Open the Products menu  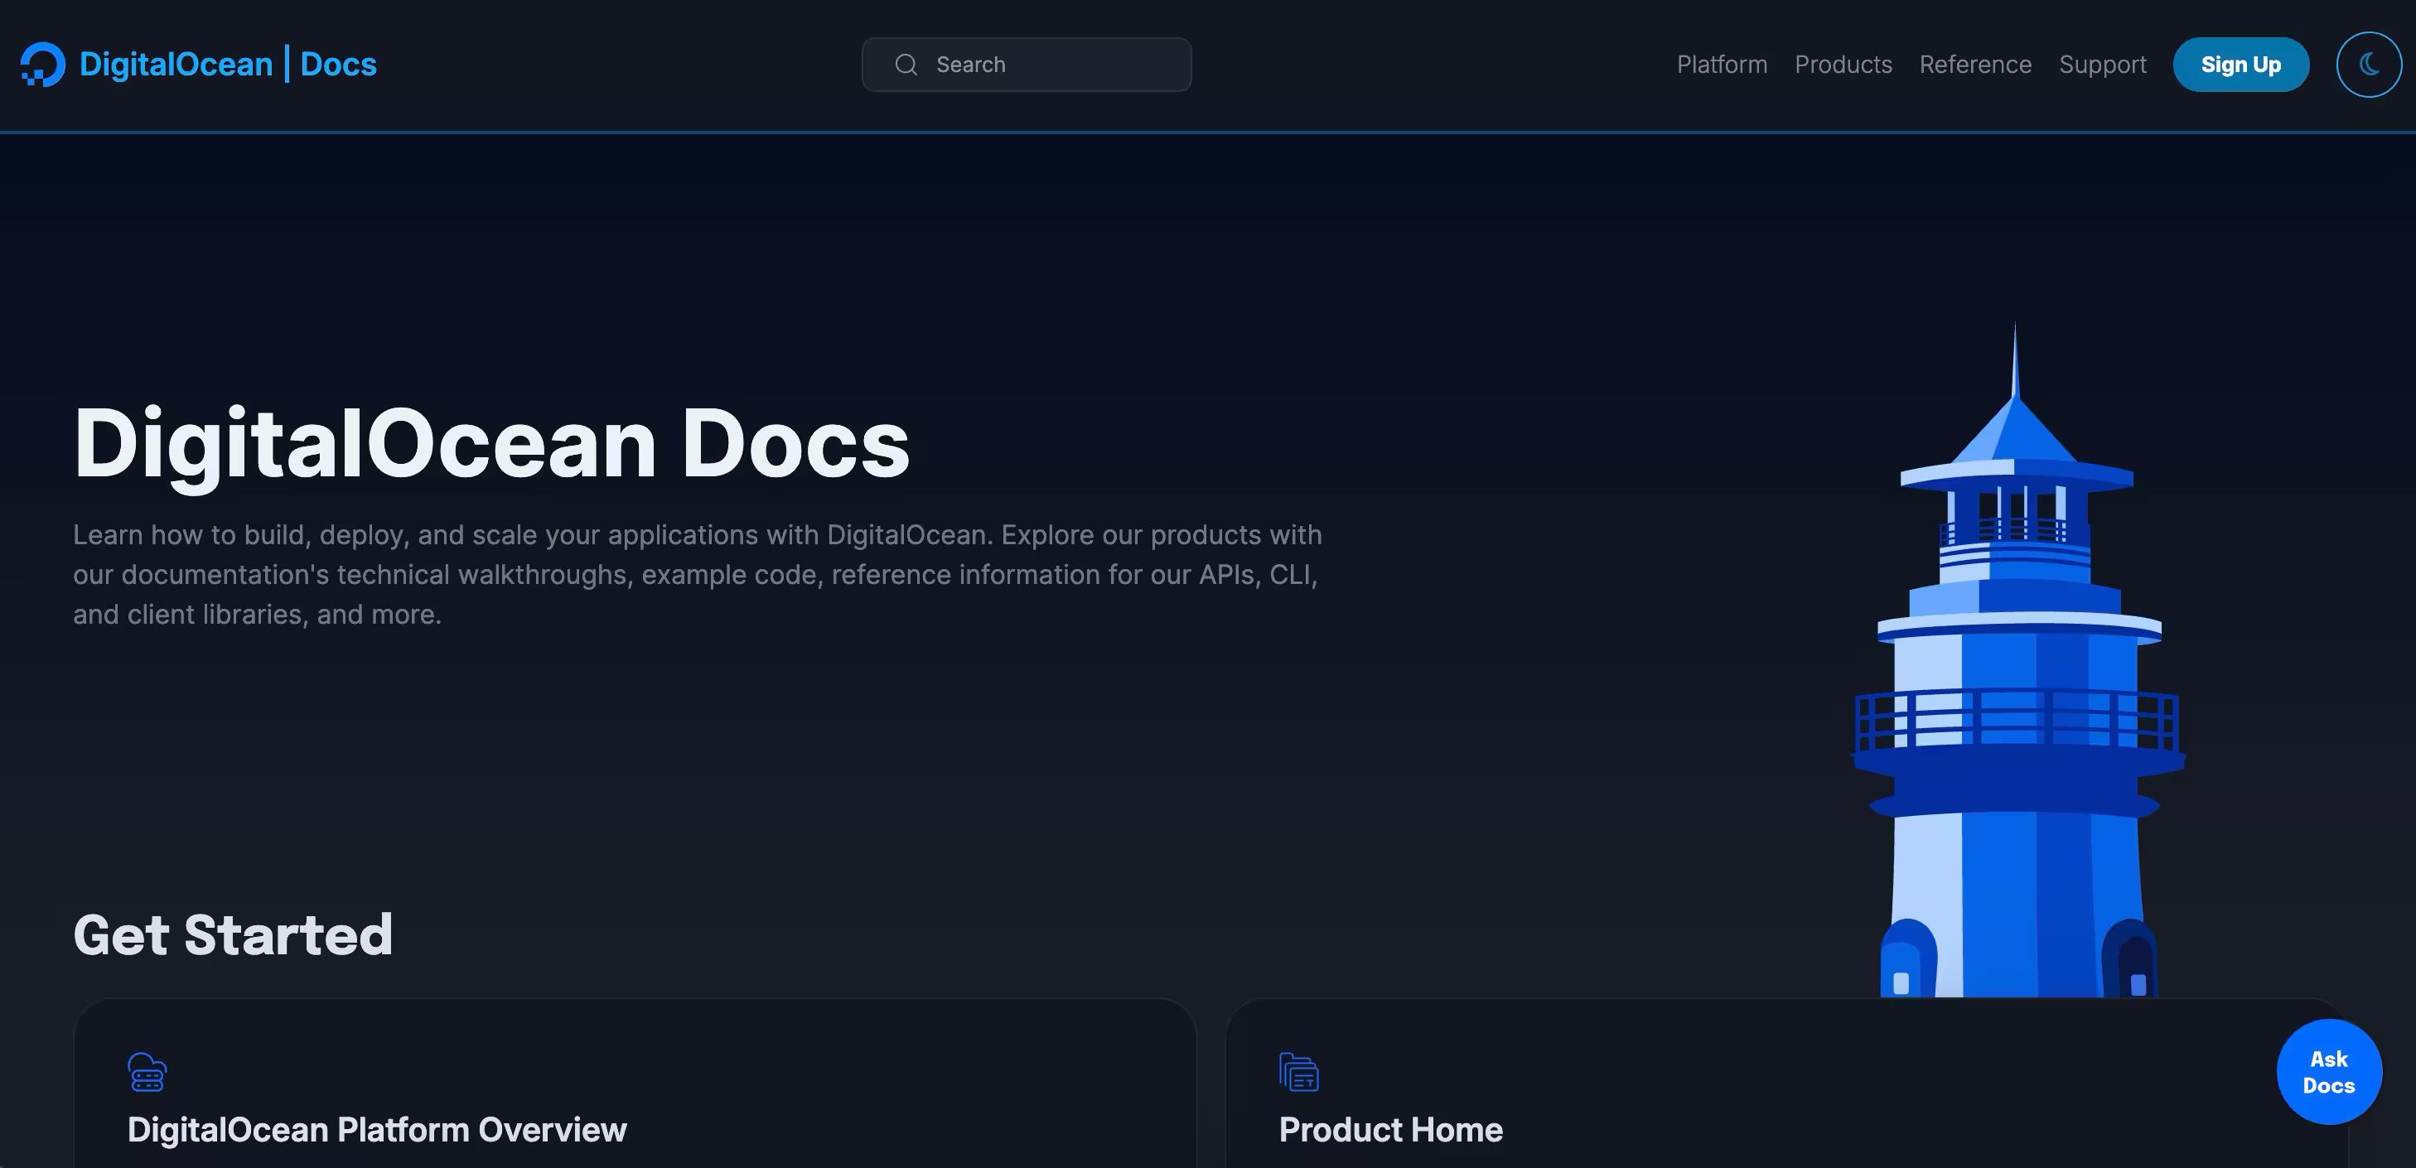coord(1843,65)
